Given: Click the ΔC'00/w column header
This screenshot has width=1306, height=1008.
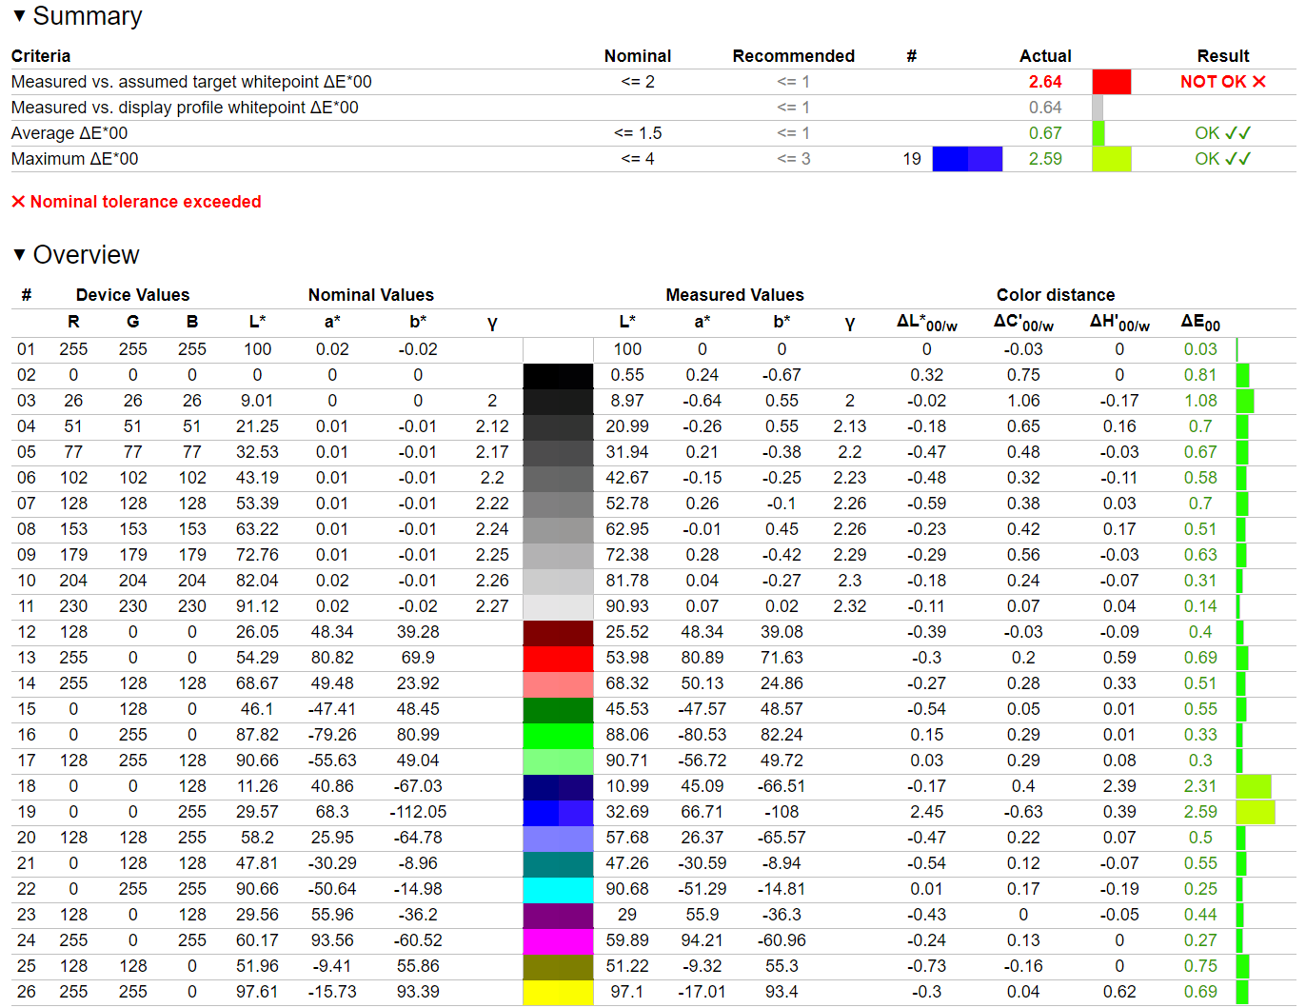Looking at the screenshot, I should [1023, 323].
